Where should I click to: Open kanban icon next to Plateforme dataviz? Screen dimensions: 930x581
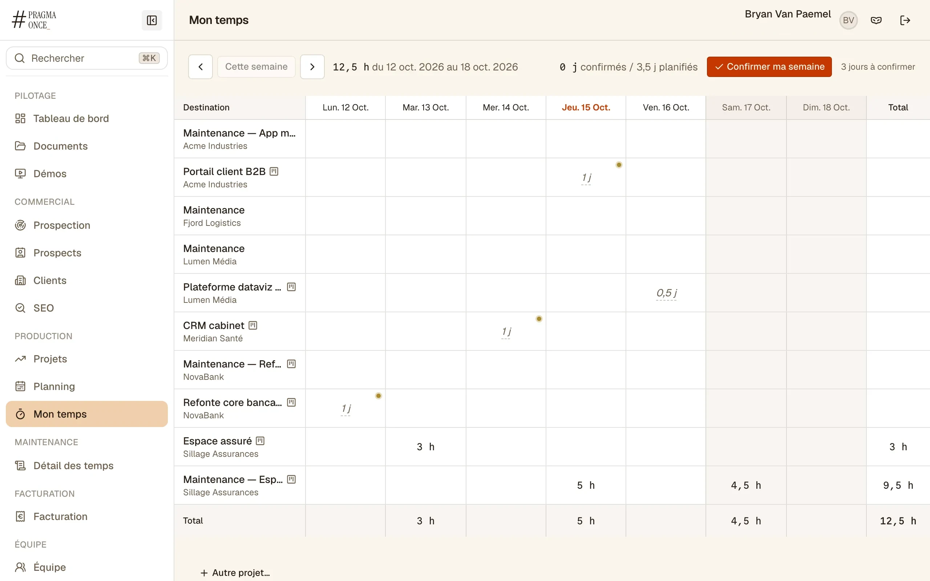(291, 287)
